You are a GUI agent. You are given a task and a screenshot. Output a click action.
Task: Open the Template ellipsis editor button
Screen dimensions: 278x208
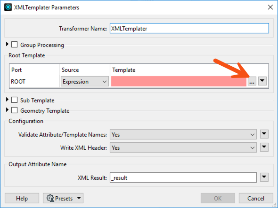(x=252, y=81)
